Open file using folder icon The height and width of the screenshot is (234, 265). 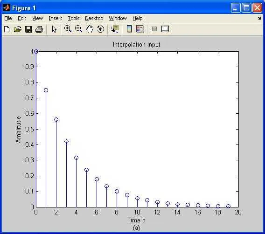18,29
